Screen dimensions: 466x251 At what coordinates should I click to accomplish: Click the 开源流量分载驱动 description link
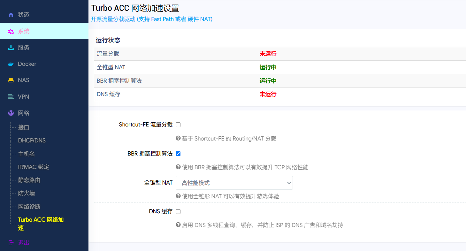pyautogui.click(x=152, y=19)
